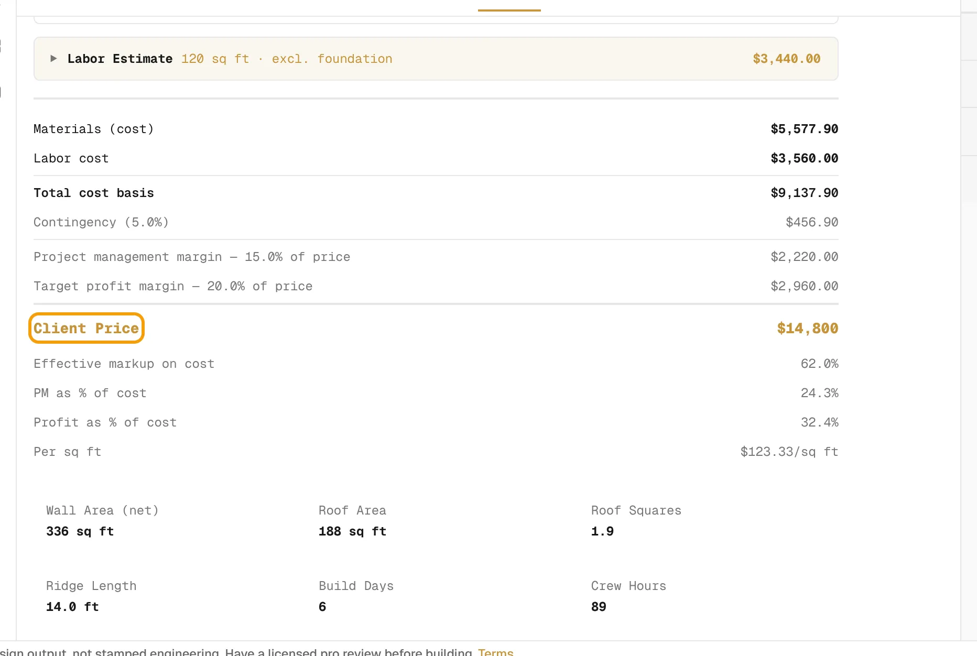Select the 'PM as % of cost' label
Screen dimensions: 977x656
(90, 393)
